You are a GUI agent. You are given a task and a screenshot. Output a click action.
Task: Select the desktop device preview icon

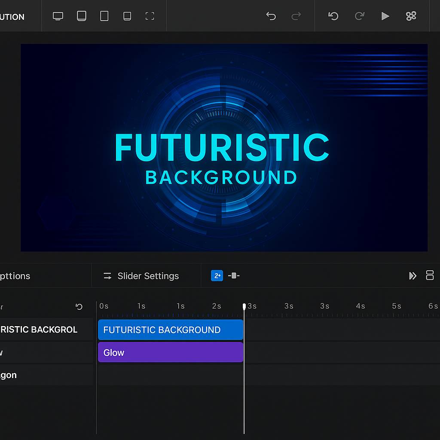(x=58, y=16)
